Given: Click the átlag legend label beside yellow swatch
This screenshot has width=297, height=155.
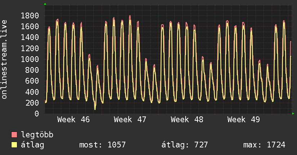Looking at the screenshot, I should (32, 145).
